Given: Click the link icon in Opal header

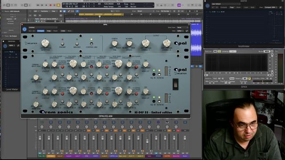Looking at the screenshot, I should click(x=187, y=31).
